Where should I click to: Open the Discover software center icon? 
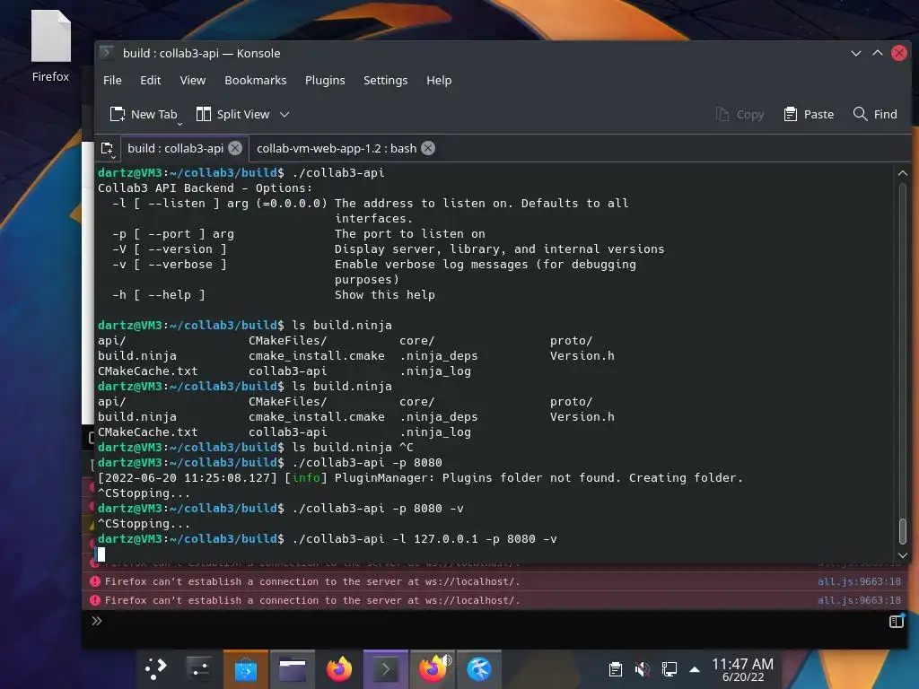click(246, 668)
